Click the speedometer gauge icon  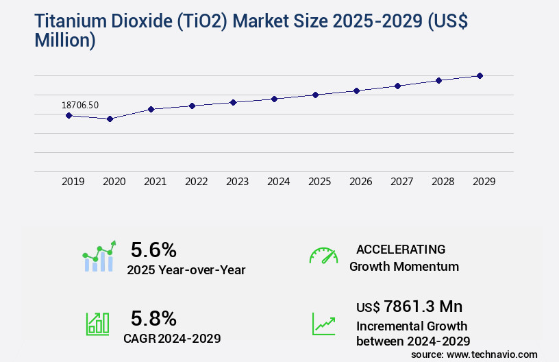tap(323, 256)
